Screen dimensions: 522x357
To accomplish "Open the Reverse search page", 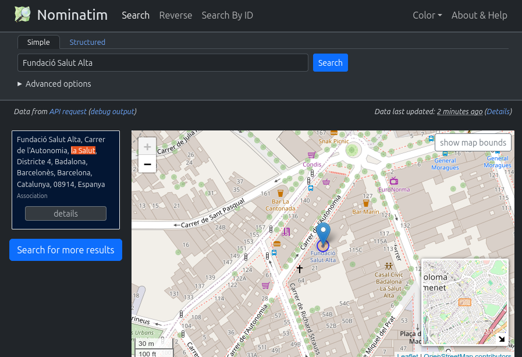I will [x=175, y=15].
